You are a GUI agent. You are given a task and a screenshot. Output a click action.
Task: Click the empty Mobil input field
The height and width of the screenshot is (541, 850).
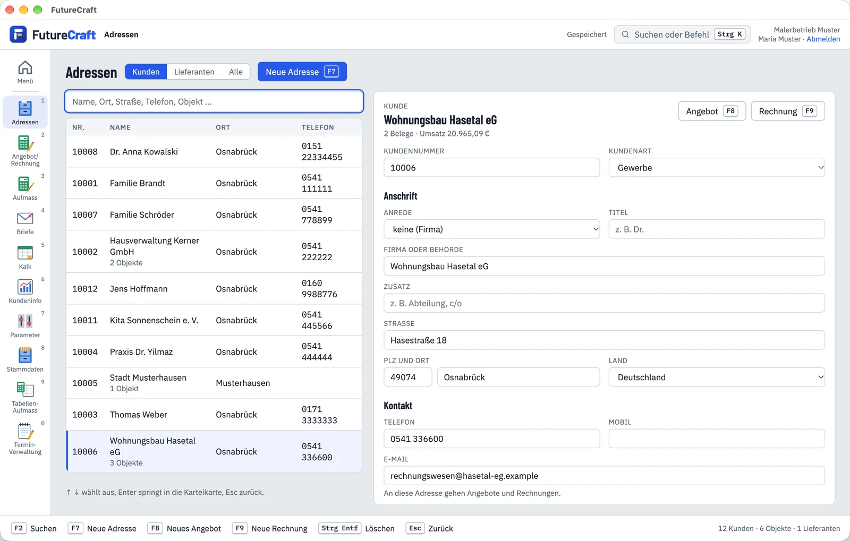[717, 439]
